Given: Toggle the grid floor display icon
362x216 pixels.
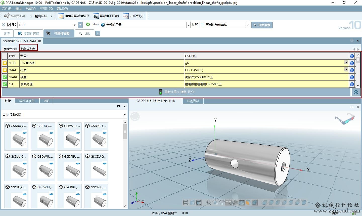Looking at the screenshot, I should point(235,203).
